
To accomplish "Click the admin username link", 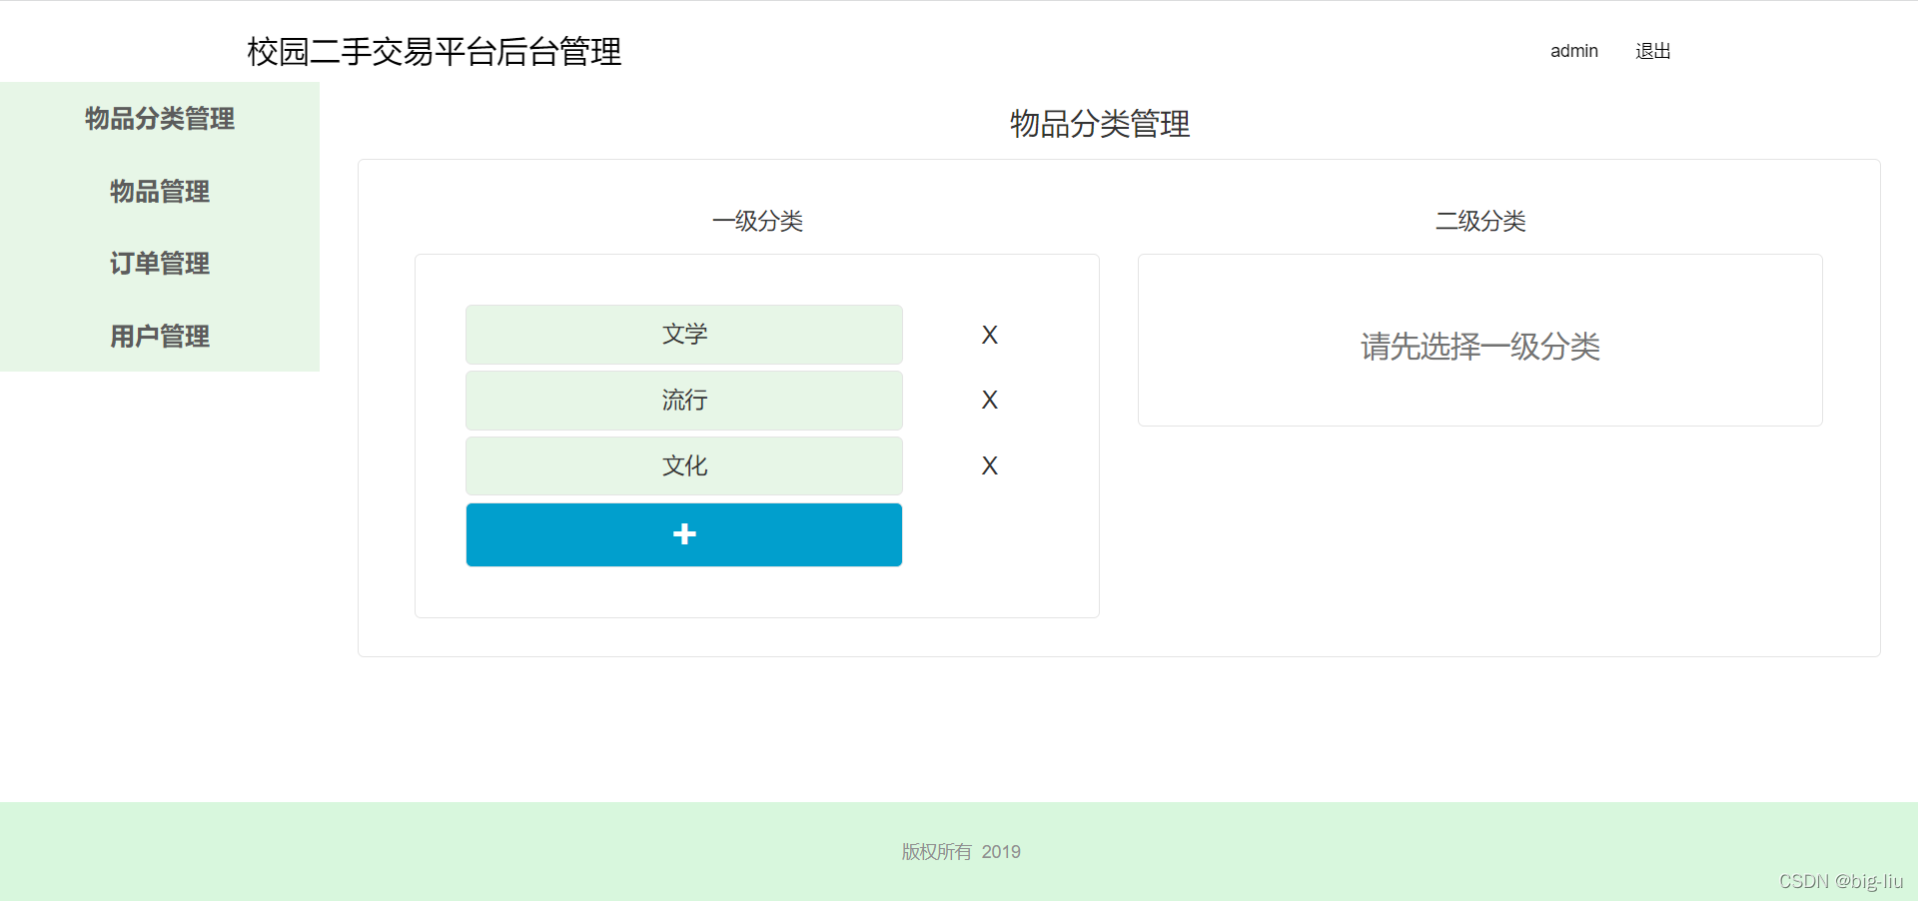I will [x=1574, y=51].
